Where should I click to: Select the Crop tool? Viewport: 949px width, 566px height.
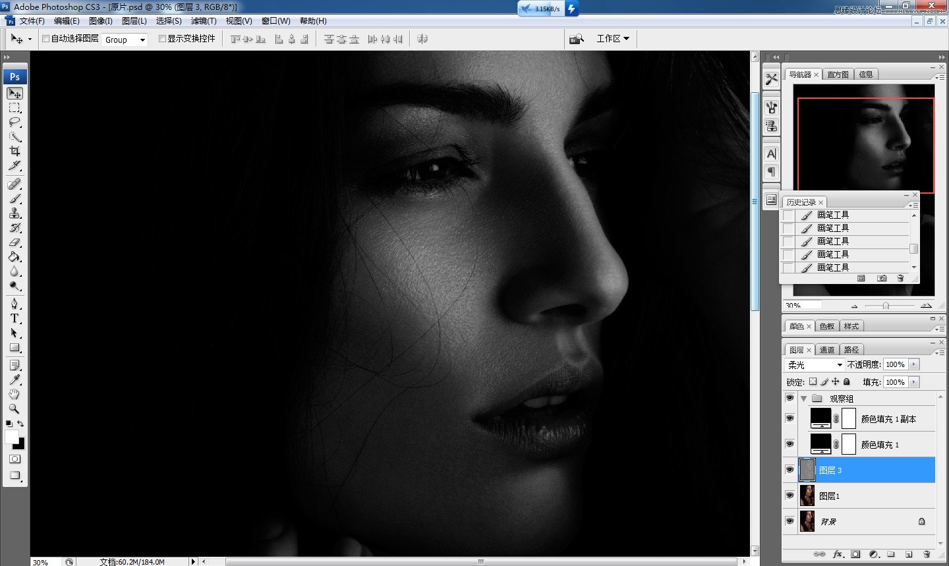pos(14,151)
